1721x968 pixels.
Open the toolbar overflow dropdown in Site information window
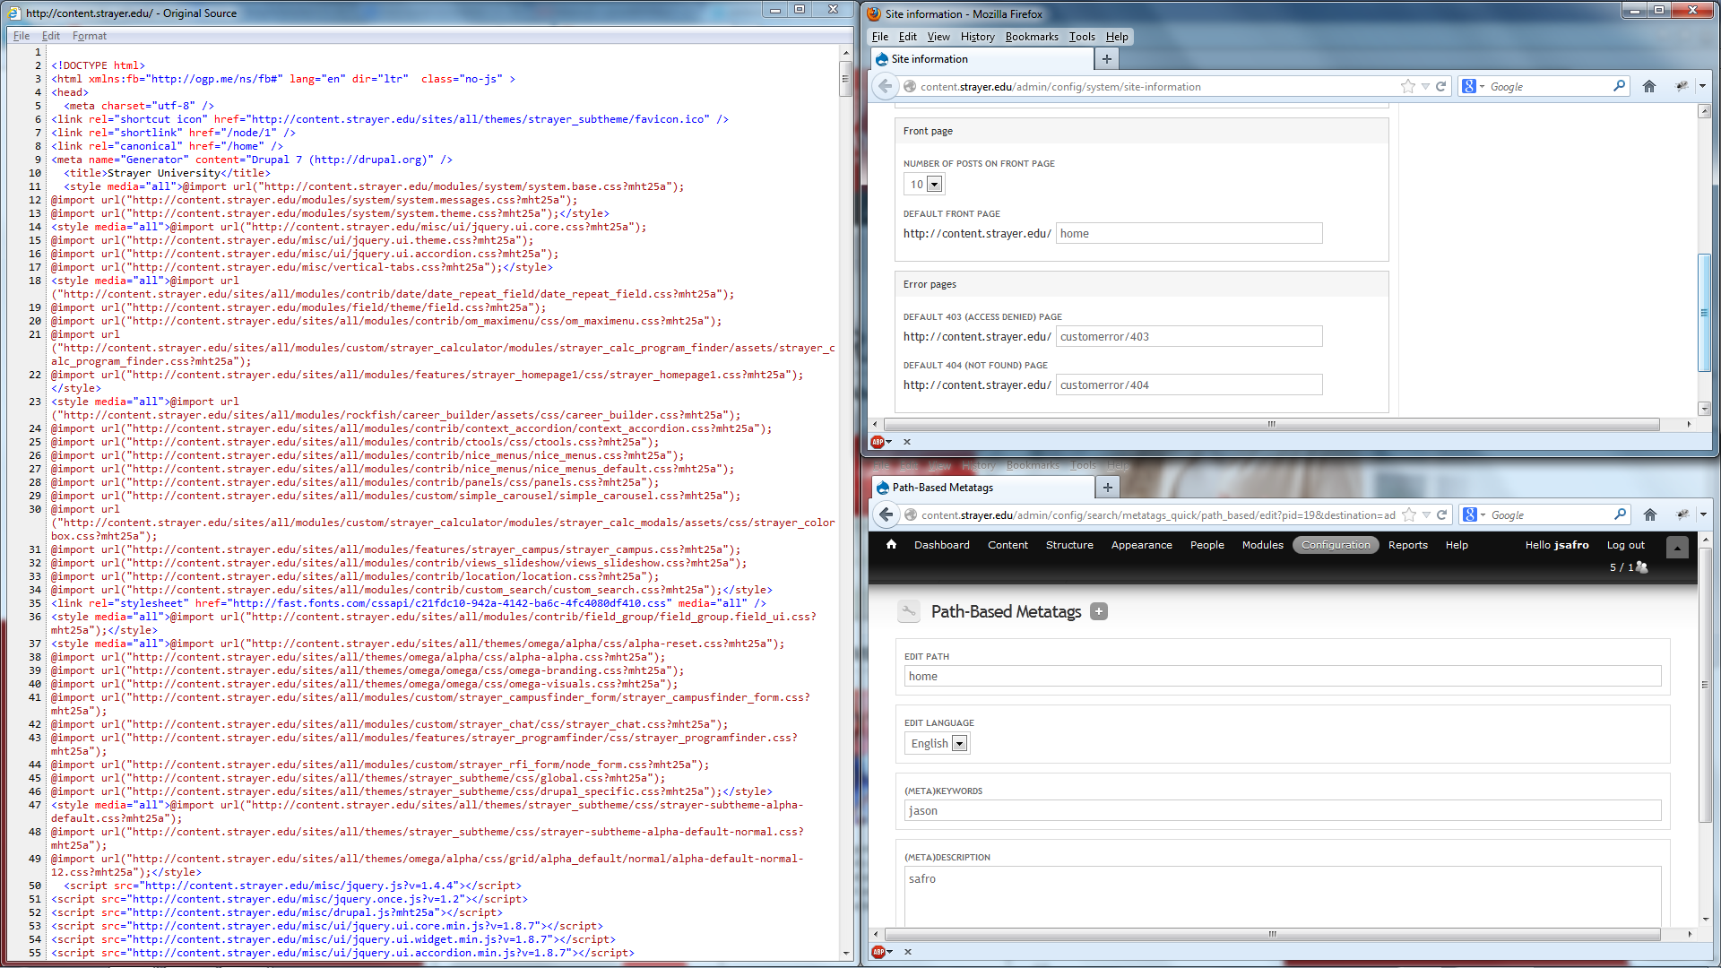[1702, 86]
